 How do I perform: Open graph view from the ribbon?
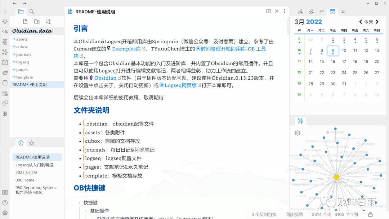tap(5, 52)
